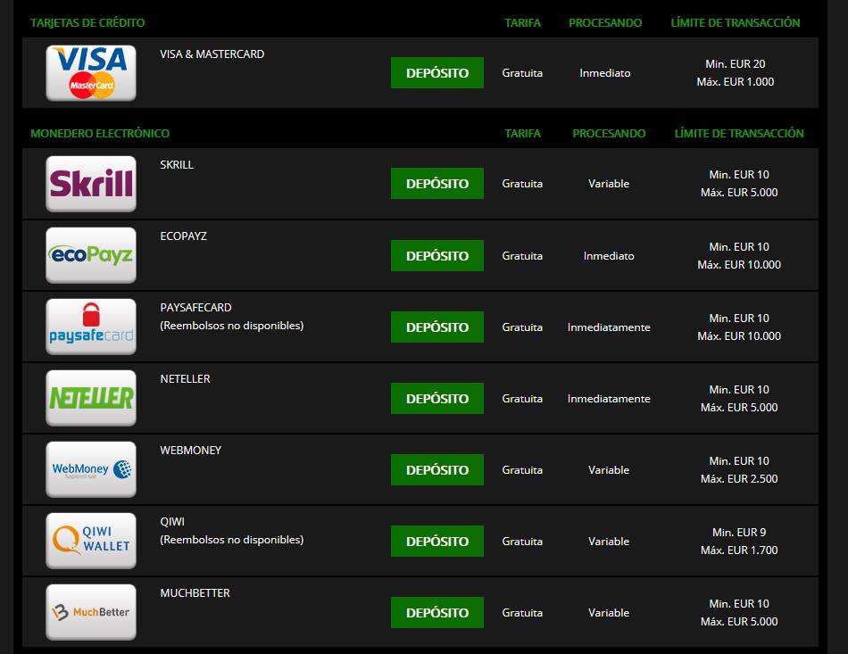Click Máx. EUR 5.000 in MuchBetter row
The width and height of the screenshot is (848, 654).
coord(739,622)
